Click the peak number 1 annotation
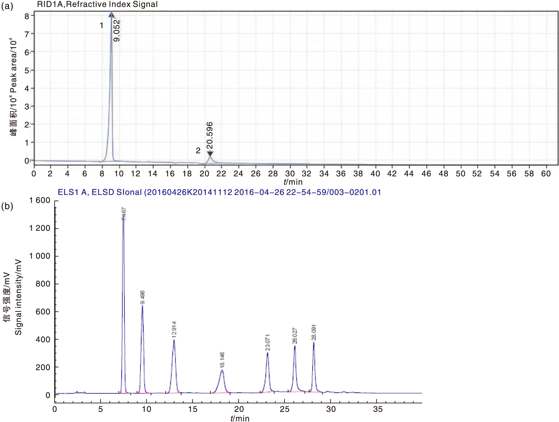The height and width of the screenshot is (422, 559). (x=101, y=25)
